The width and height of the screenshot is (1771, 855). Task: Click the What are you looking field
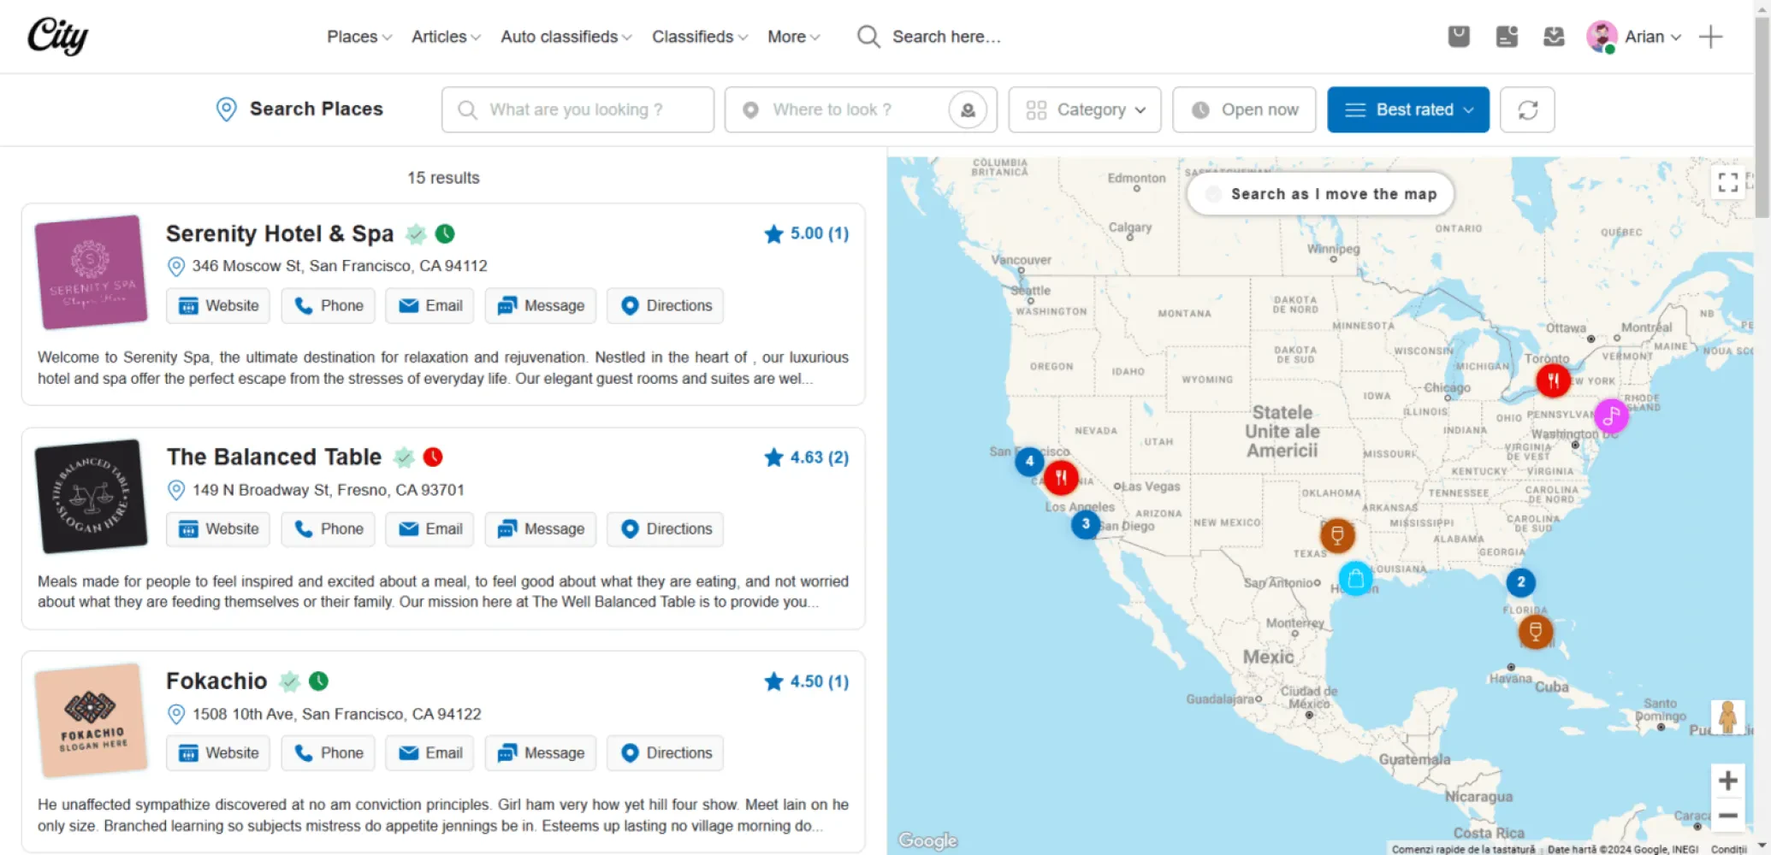click(577, 109)
